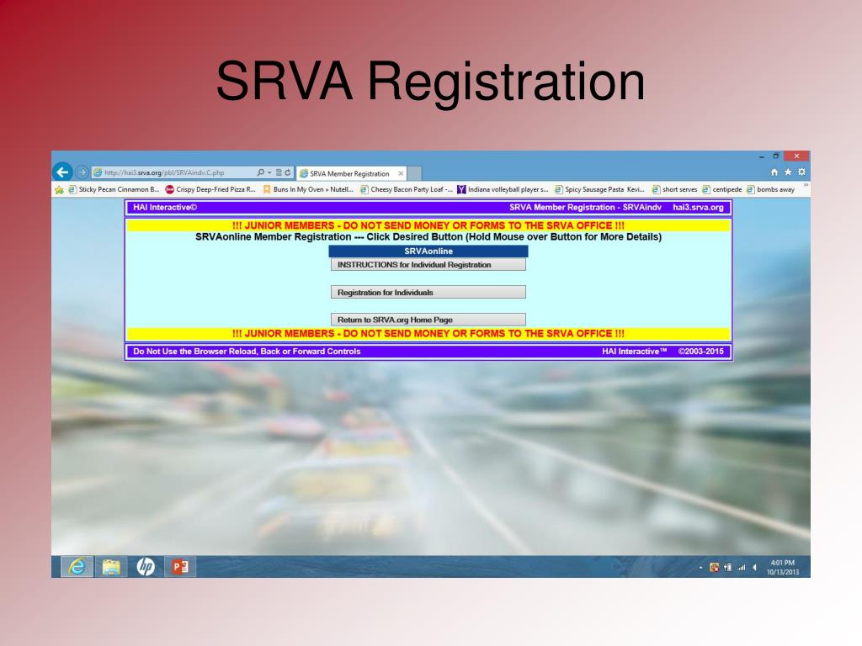Image resolution: width=862 pixels, height=646 pixels.
Task: Click the hai3.srva.org text in purple header
Action: click(698, 207)
